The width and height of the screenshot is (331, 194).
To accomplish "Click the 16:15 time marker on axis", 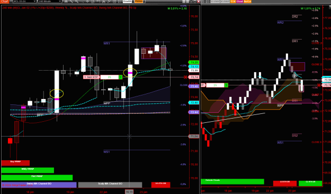I will coord(129,192).
